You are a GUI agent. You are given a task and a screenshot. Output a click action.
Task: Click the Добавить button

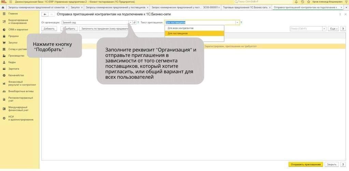(x=49, y=29)
